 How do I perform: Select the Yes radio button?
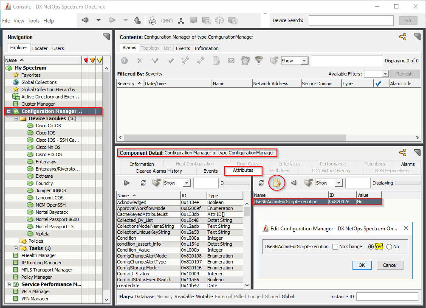click(x=371, y=246)
